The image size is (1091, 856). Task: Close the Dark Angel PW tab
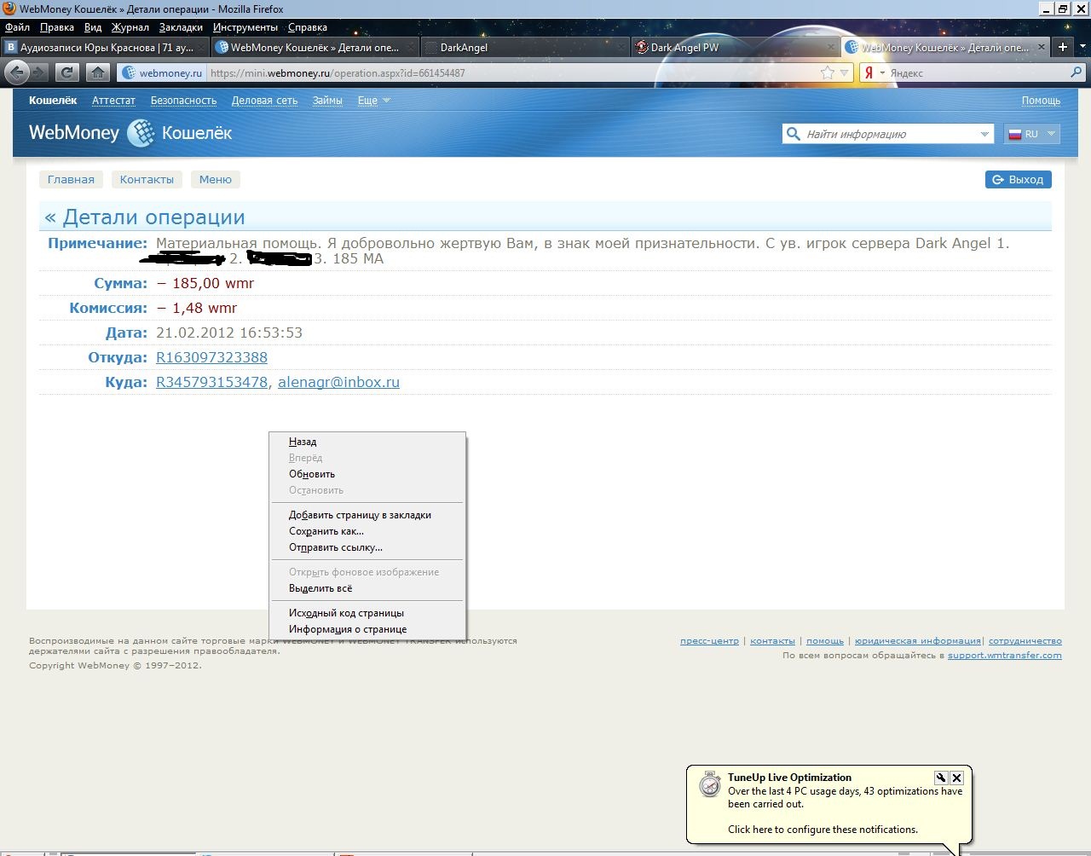click(831, 48)
